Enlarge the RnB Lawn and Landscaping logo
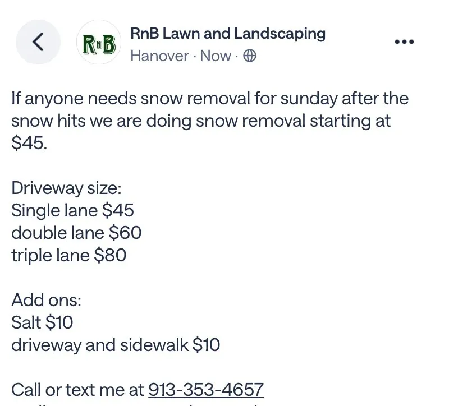This screenshot has height=406, width=449. coord(98,42)
